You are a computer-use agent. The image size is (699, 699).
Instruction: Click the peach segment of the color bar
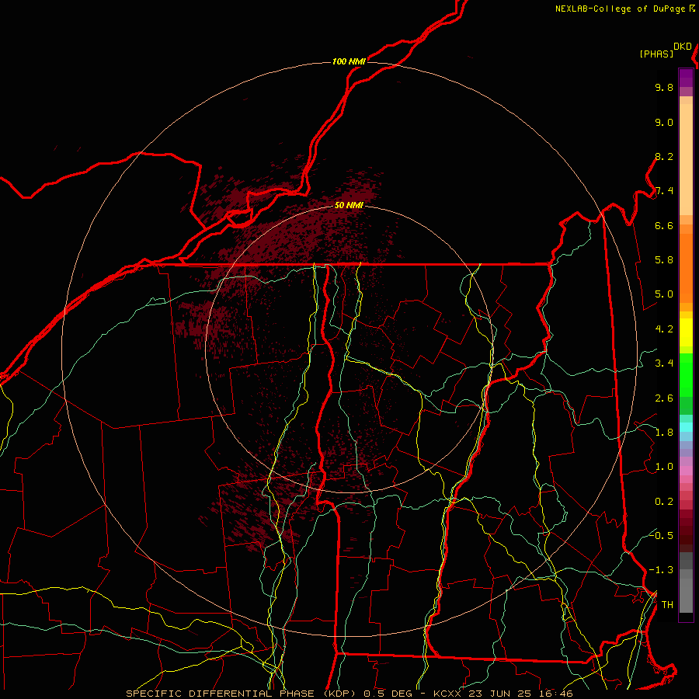[686, 159]
